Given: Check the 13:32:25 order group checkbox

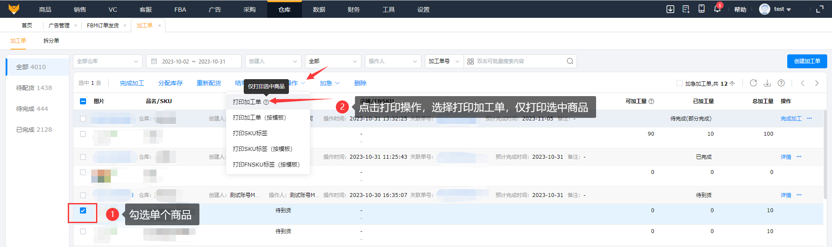Looking at the screenshot, I should (83, 118).
